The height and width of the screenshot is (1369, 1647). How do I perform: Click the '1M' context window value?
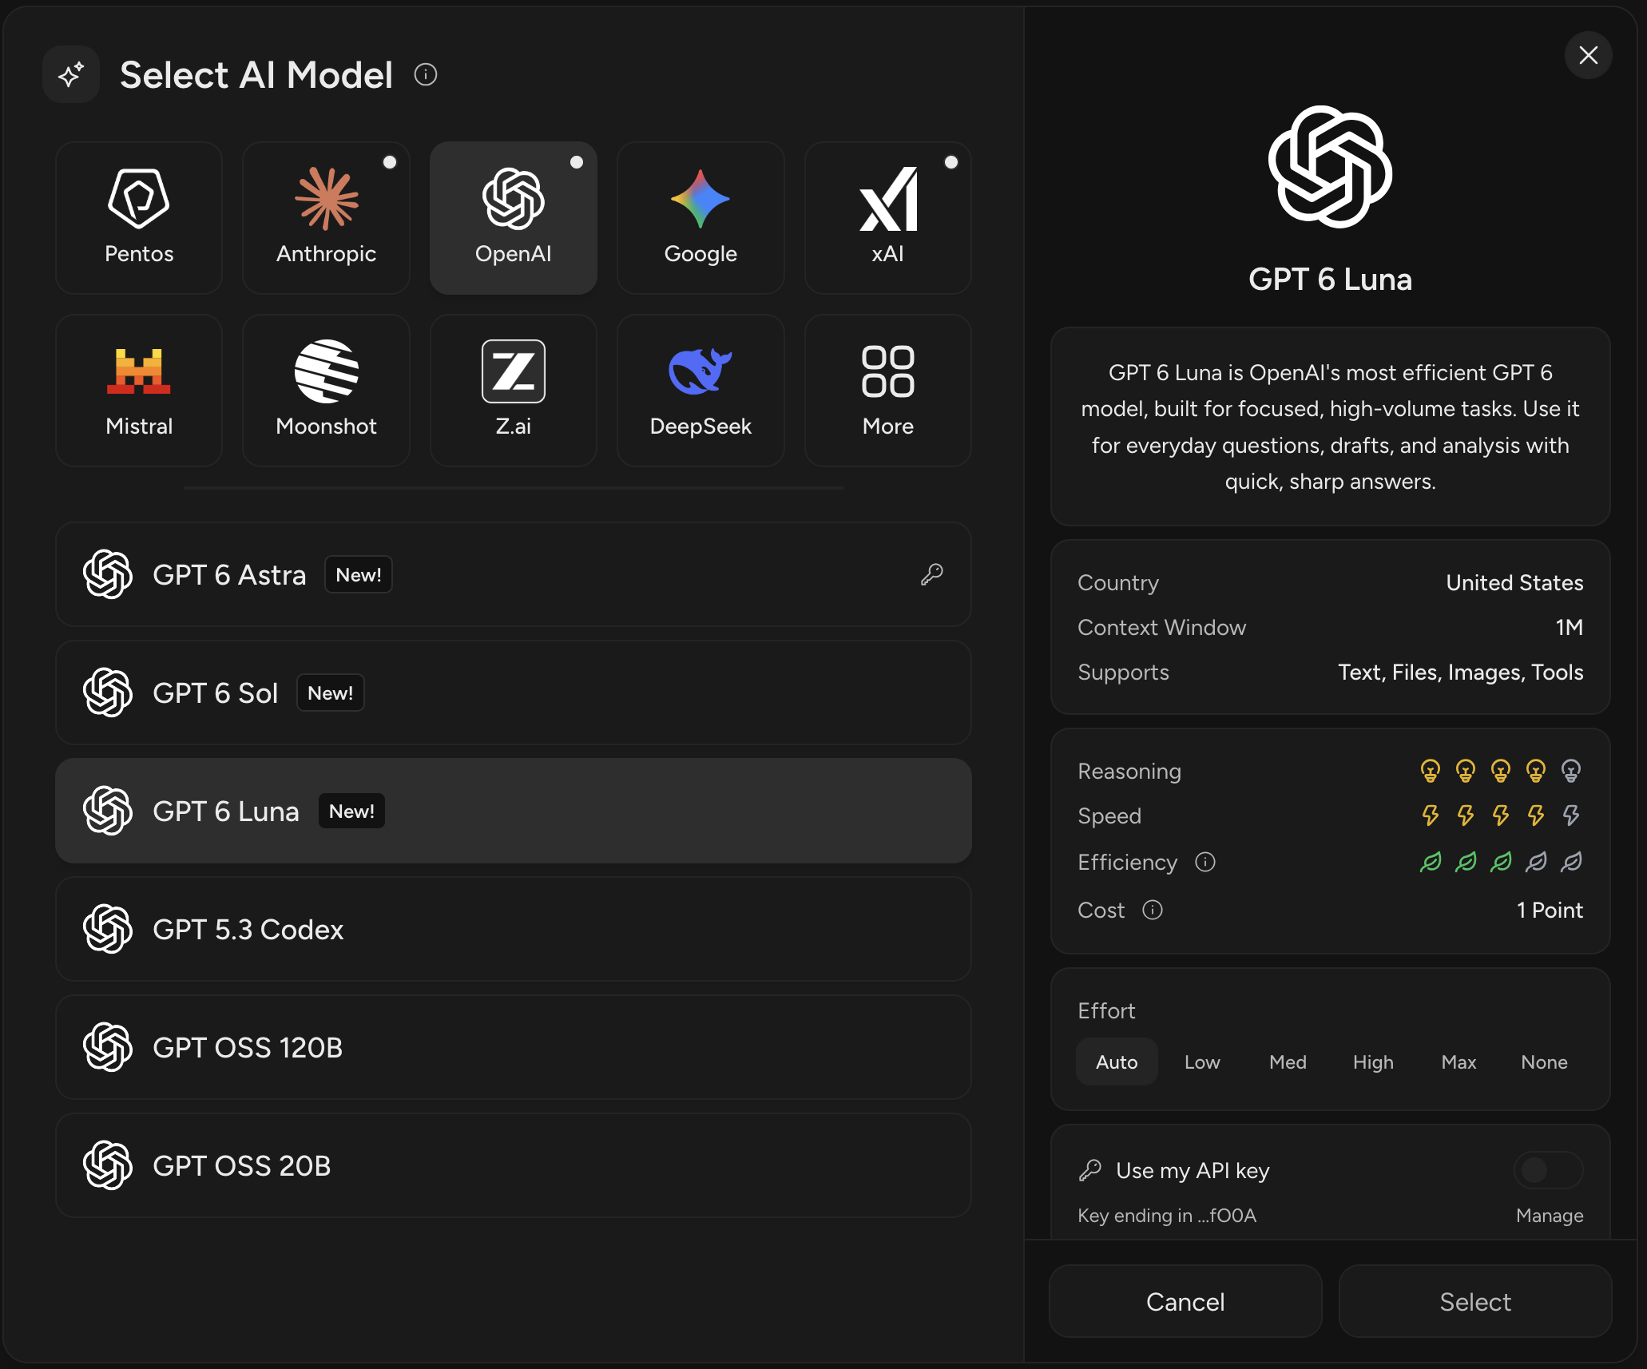(x=1569, y=627)
